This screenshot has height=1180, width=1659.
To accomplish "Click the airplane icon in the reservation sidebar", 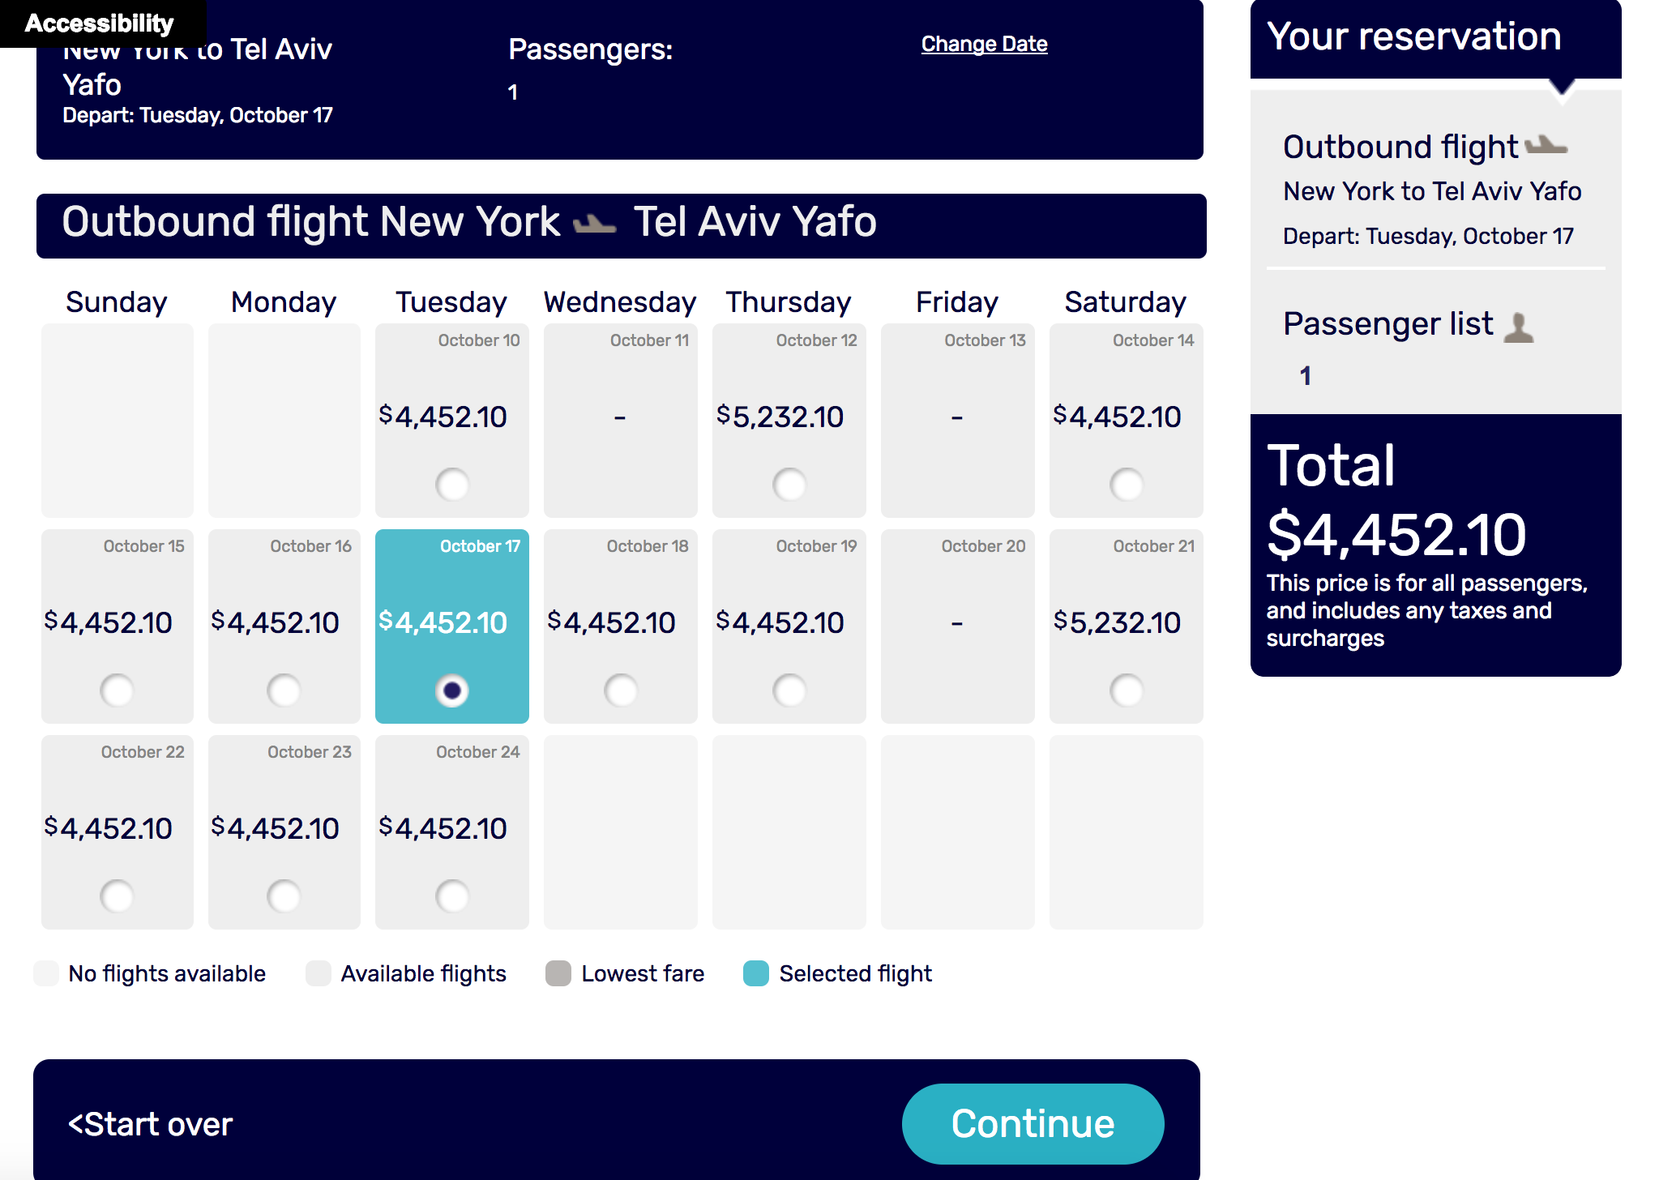I will pyautogui.click(x=1546, y=147).
